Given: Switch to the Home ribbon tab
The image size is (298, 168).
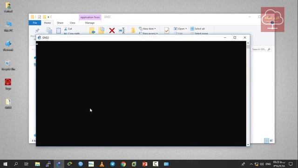Looking at the screenshot, I should click(47, 23).
